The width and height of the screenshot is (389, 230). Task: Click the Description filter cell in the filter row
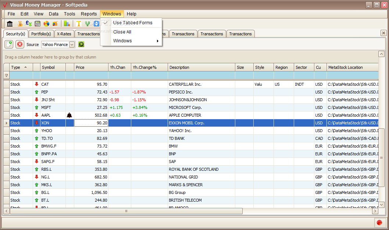coord(201,75)
